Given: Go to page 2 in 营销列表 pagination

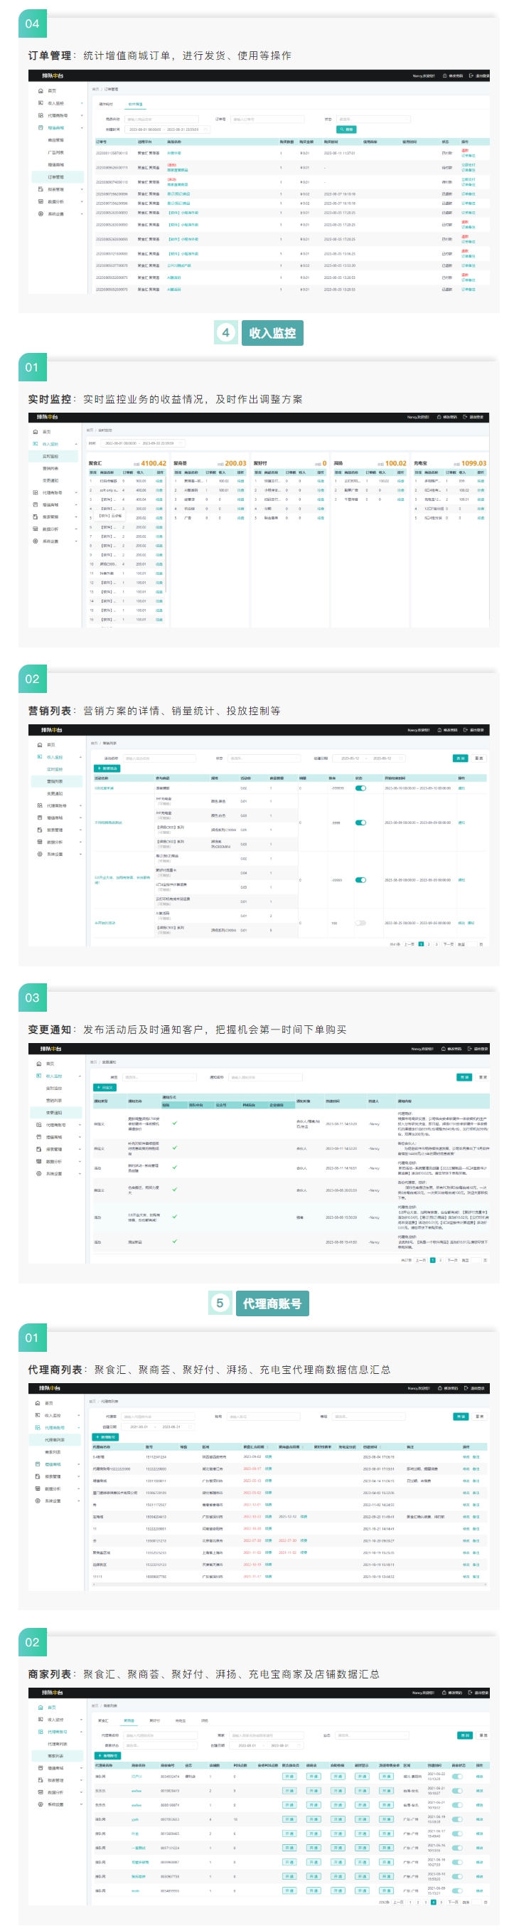Looking at the screenshot, I should (429, 945).
